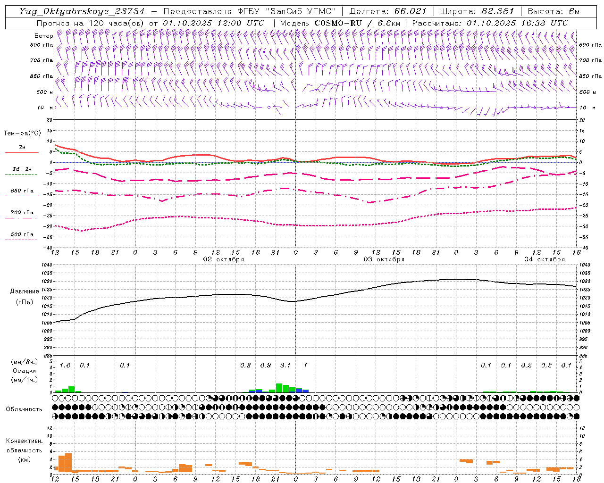Click the 'Ветер' wind panel label
Screen dimensions: 604x483
pyautogui.click(x=43, y=36)
